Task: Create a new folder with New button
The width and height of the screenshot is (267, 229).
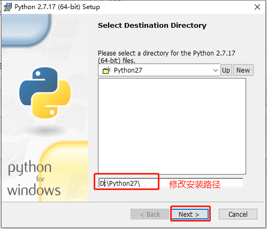Action: pyautogui.click(x=243, y=70)
